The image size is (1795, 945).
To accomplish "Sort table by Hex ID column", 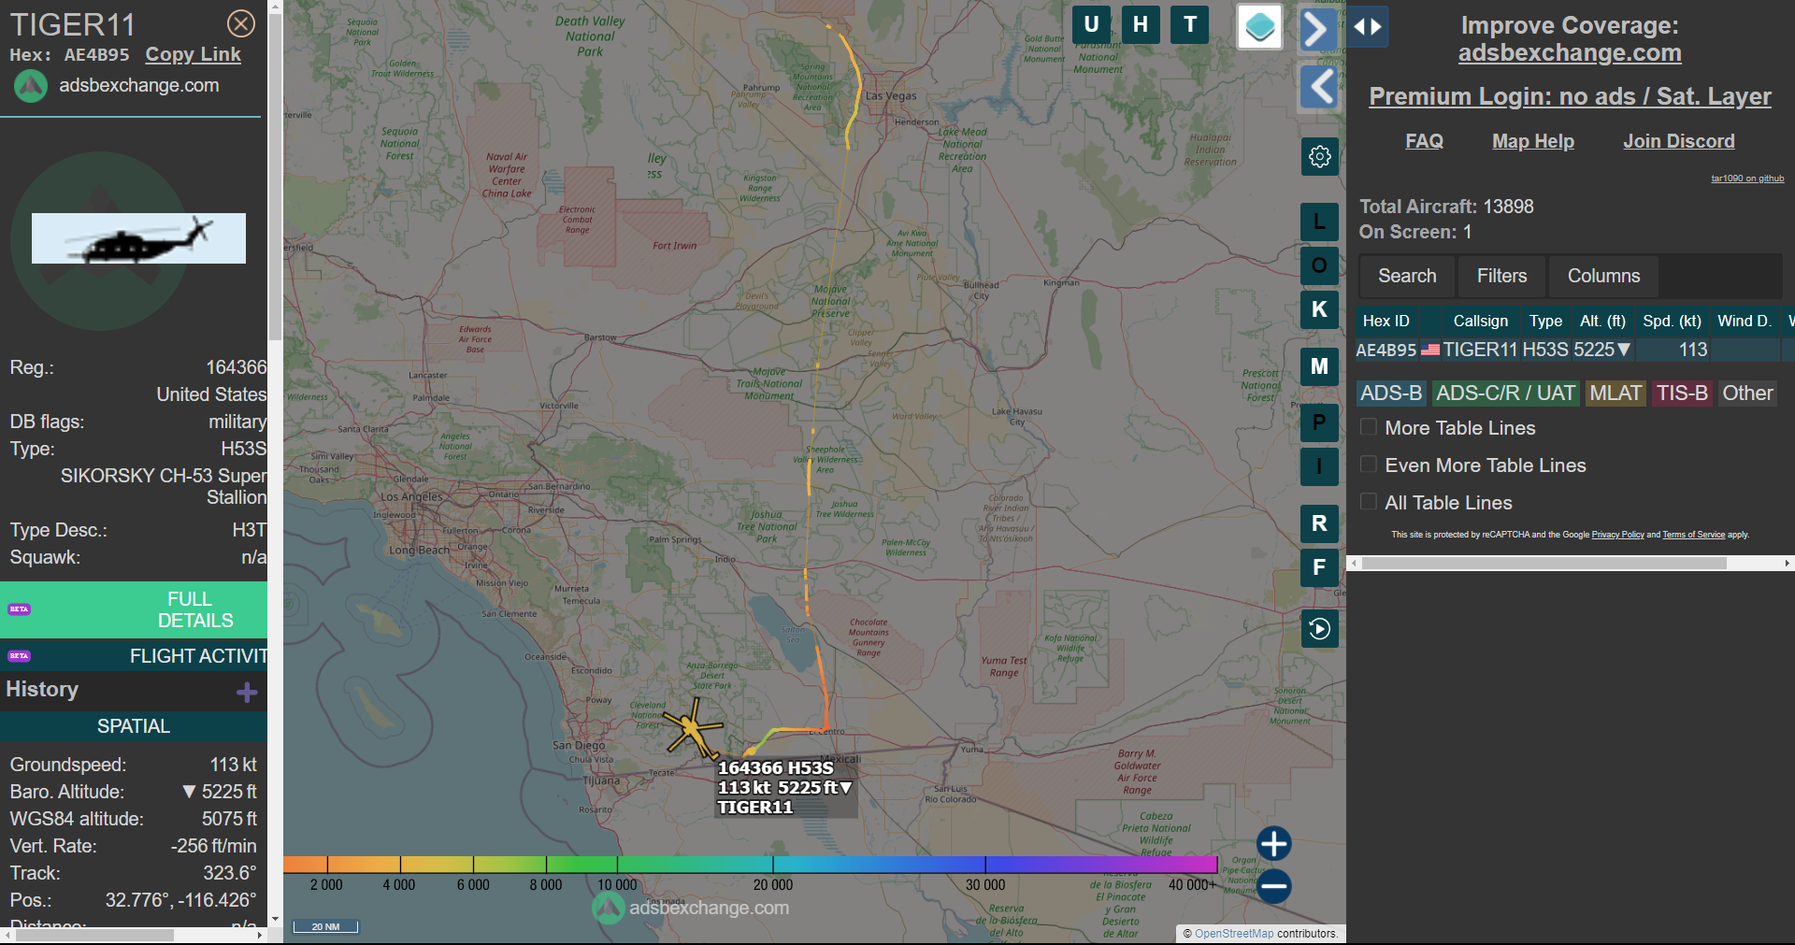I will click(1386, 321).
